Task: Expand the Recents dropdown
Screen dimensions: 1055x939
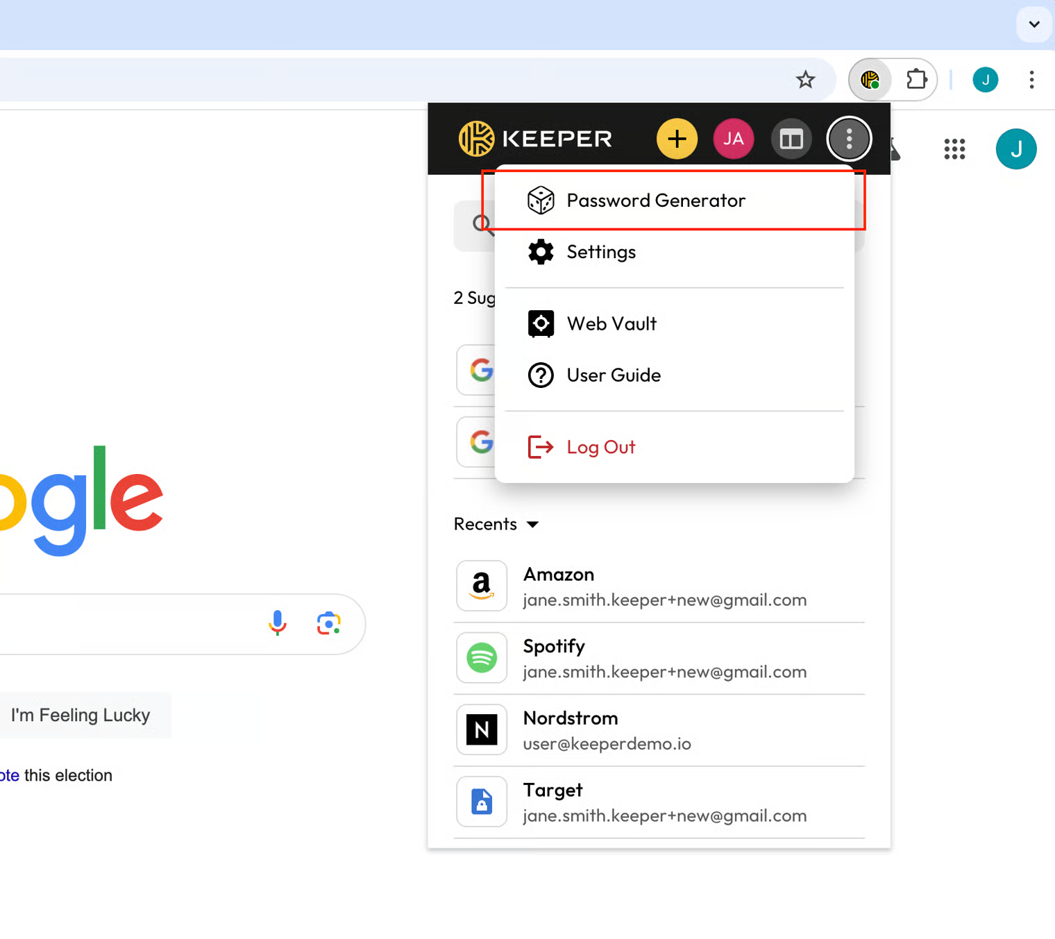Action: click(496, 524)
